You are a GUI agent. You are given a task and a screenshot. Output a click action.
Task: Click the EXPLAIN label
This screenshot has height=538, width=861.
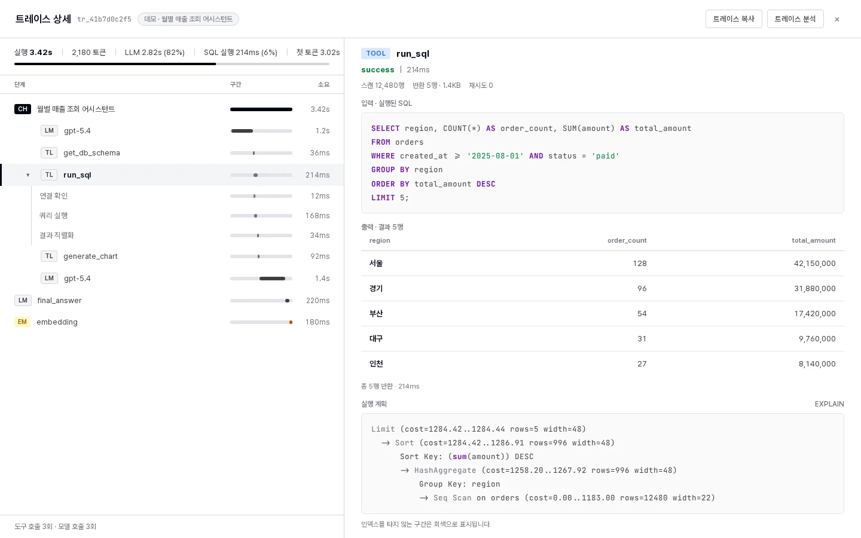829,404
